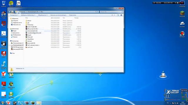Open the Yandex browser desktop shortcut
188x105 pixels.
coord(4,75)
